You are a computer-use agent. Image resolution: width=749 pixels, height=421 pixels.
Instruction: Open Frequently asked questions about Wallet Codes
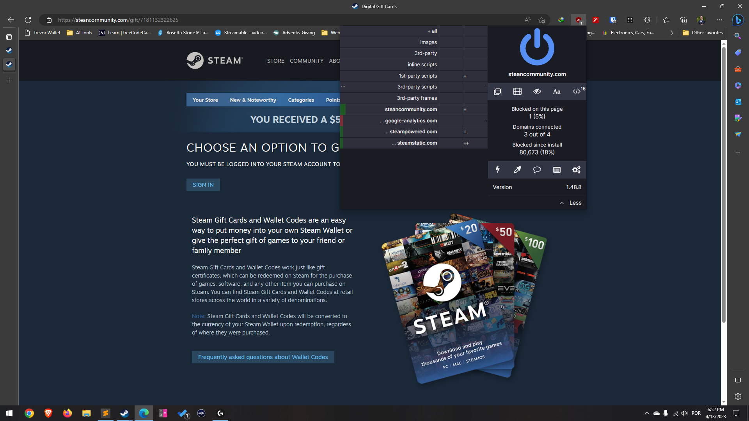pos(263,357)
